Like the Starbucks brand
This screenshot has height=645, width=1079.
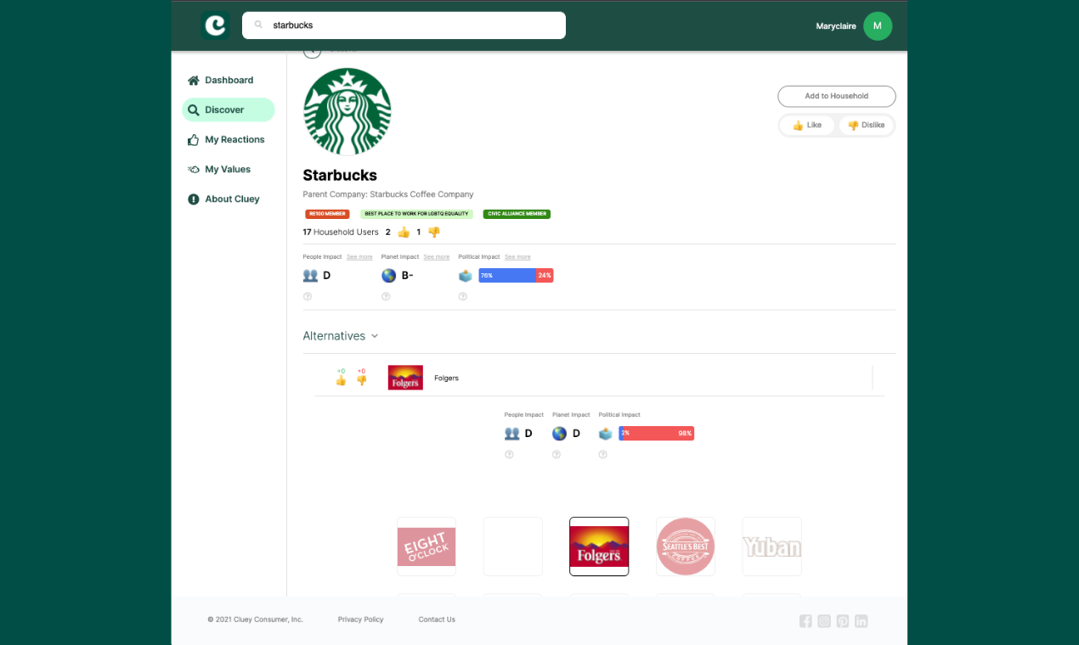[807, 126]
